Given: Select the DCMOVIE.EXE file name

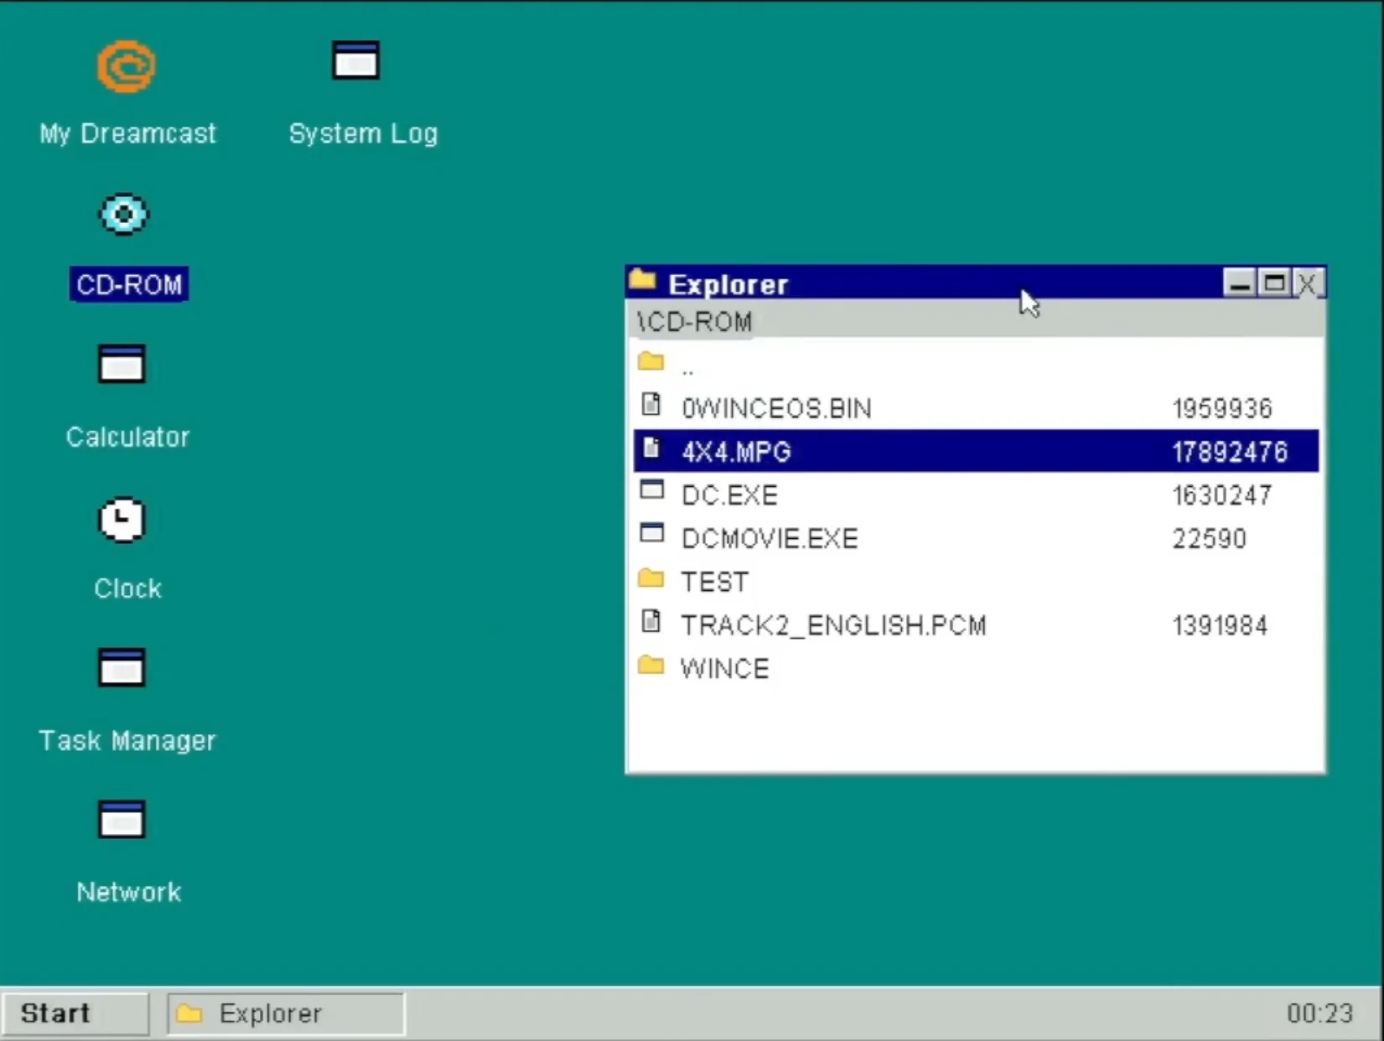Looking at the screenshot, I should (x=770, y=538).
